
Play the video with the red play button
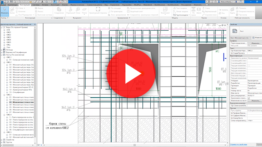131,73
